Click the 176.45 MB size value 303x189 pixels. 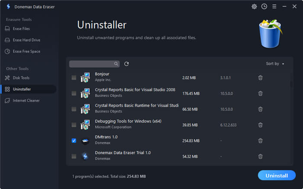point(191,93)
